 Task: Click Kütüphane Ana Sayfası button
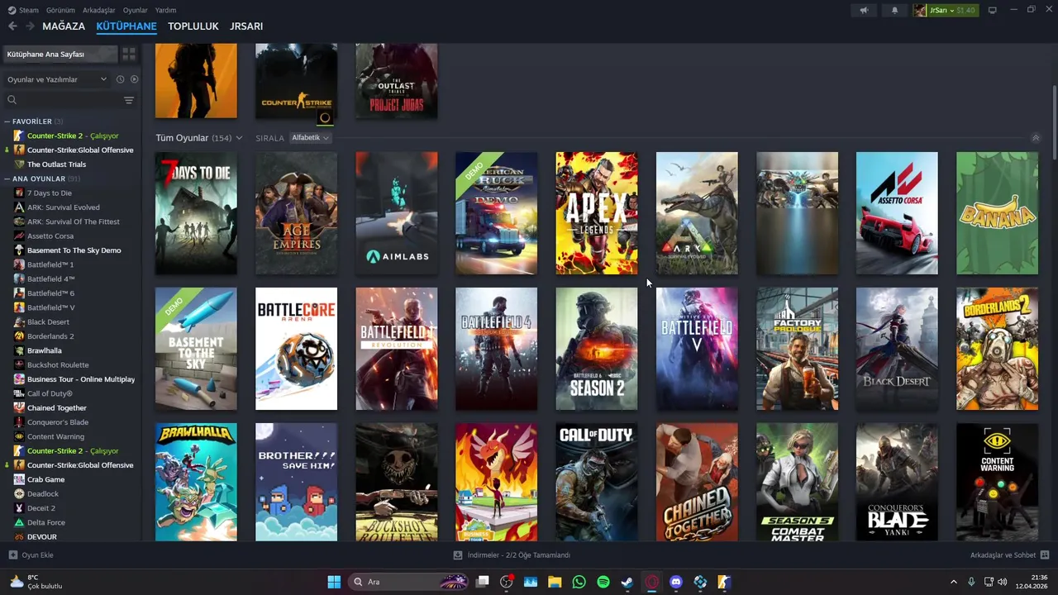click(60, 54)
